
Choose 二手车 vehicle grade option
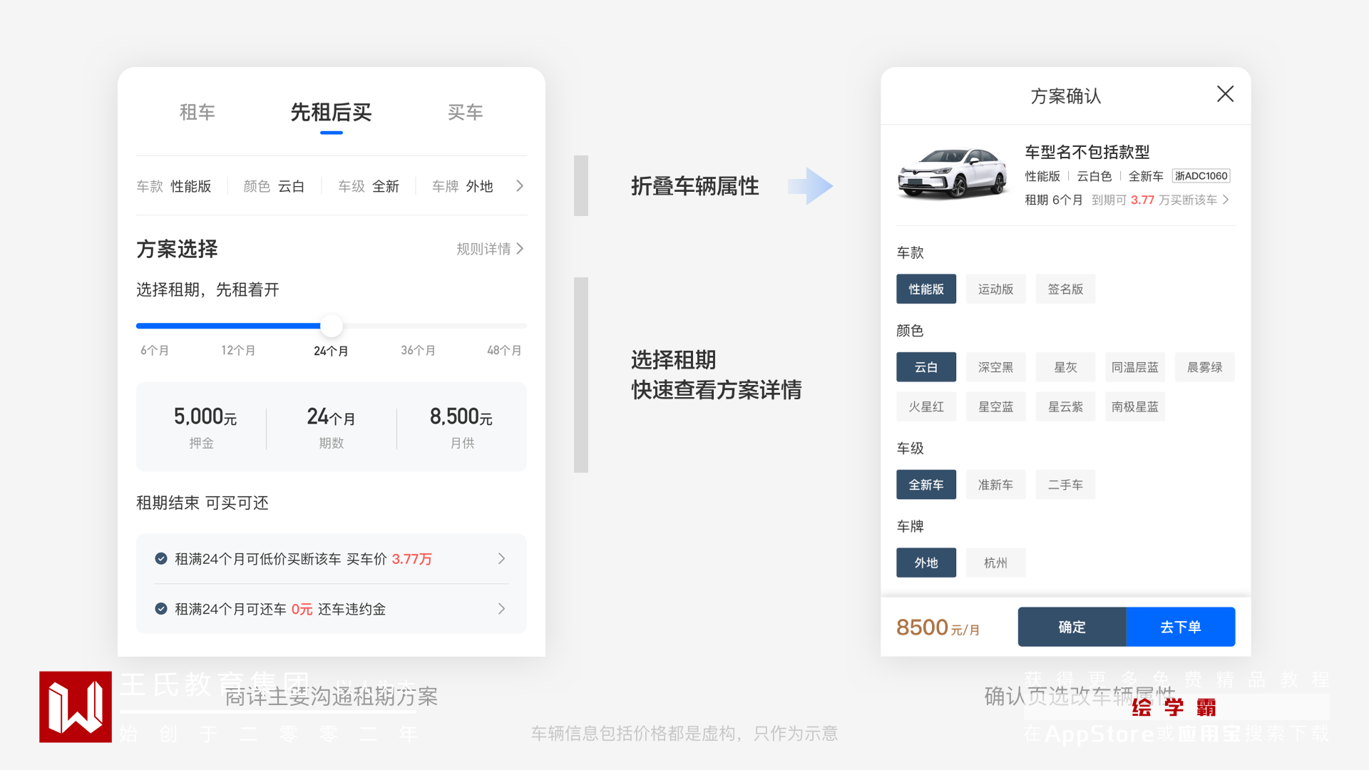tap(1065, 485)
